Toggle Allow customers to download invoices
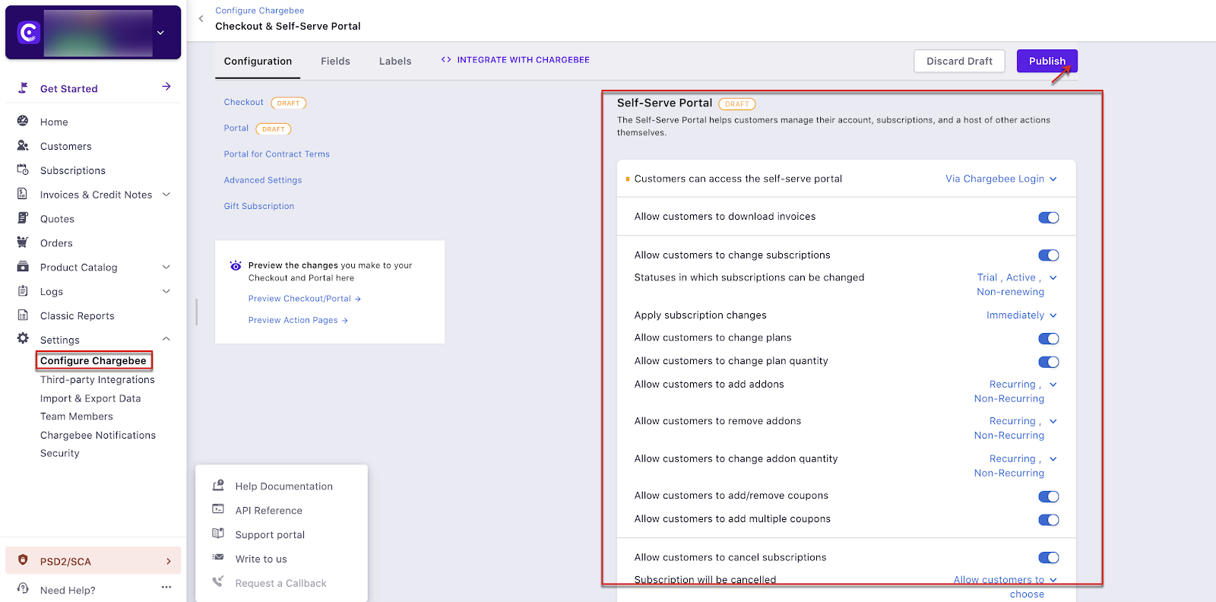 coord(1049,217)
